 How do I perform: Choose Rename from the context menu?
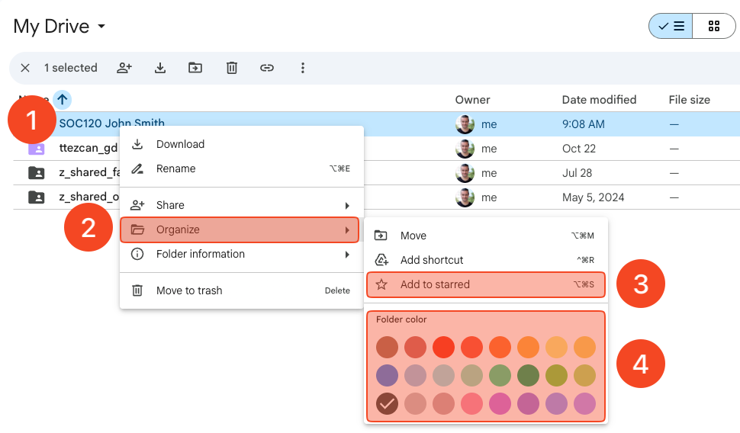pos(242,169)
